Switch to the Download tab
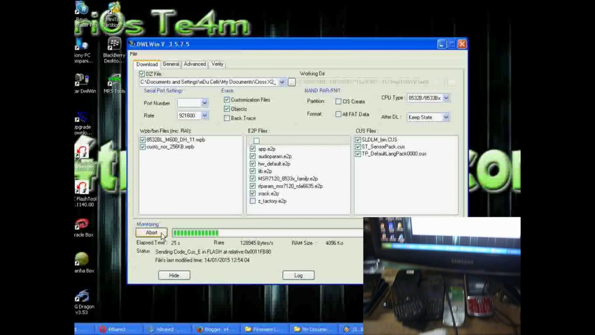 [147, 64]
